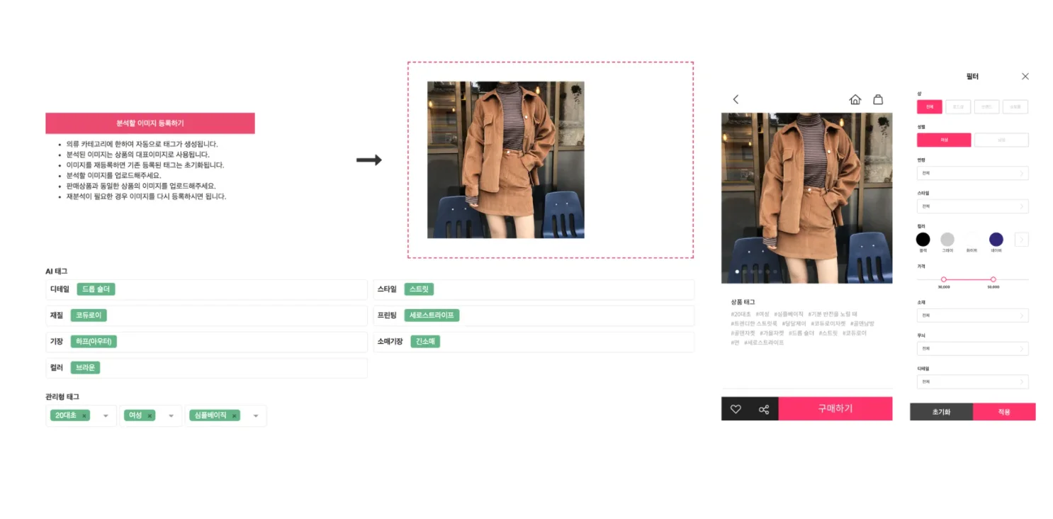Go to home via the house icon

(855, 99)
